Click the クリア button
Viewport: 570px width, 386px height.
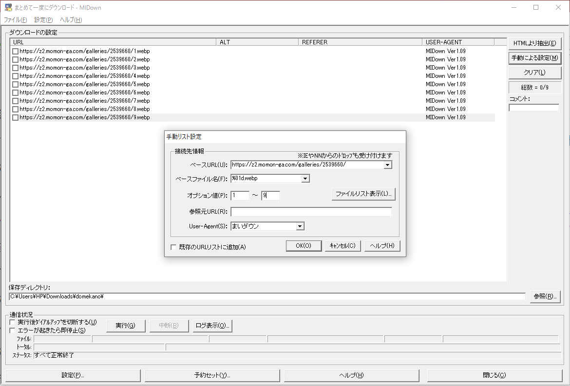coord(535,72)
